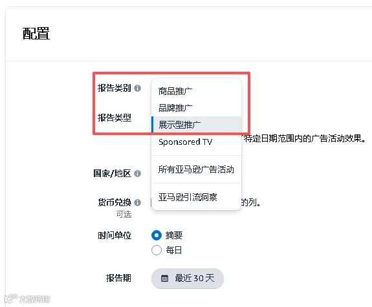Screen dimensions: 372x307
Task: Click the info icon beside 货币兑换
Action: (137, 202)
